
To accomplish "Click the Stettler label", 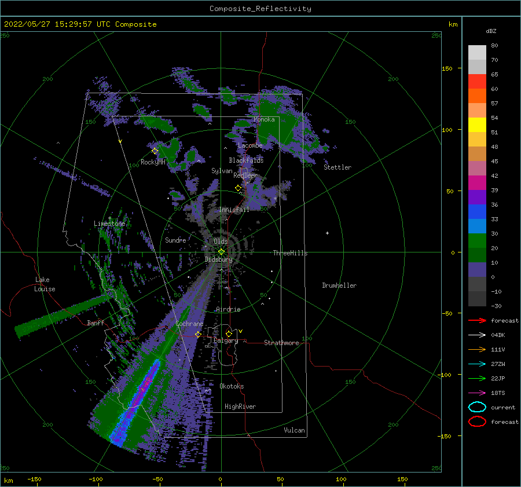I will coord(337,167).
